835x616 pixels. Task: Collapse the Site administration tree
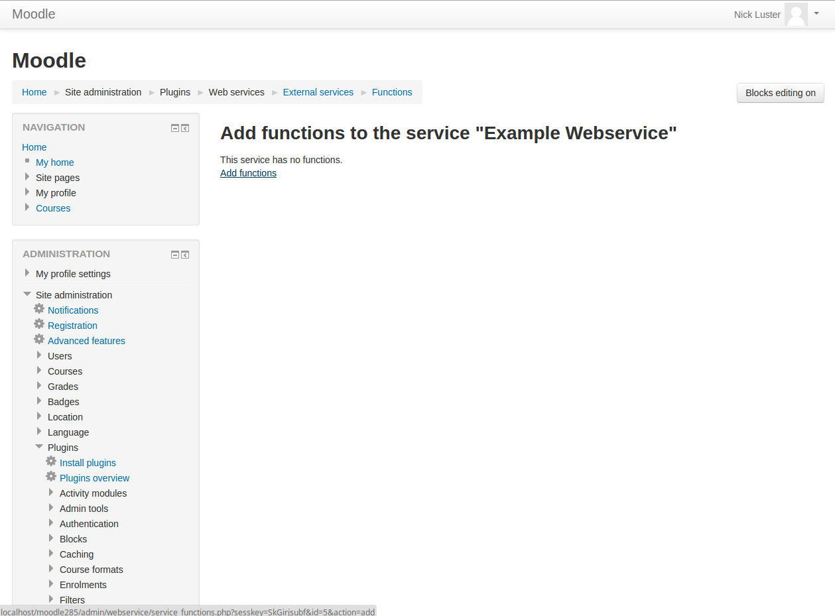coord(27,294)
